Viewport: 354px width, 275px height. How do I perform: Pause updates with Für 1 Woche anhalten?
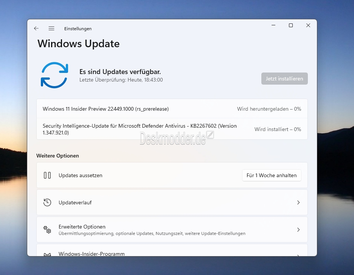272,175
